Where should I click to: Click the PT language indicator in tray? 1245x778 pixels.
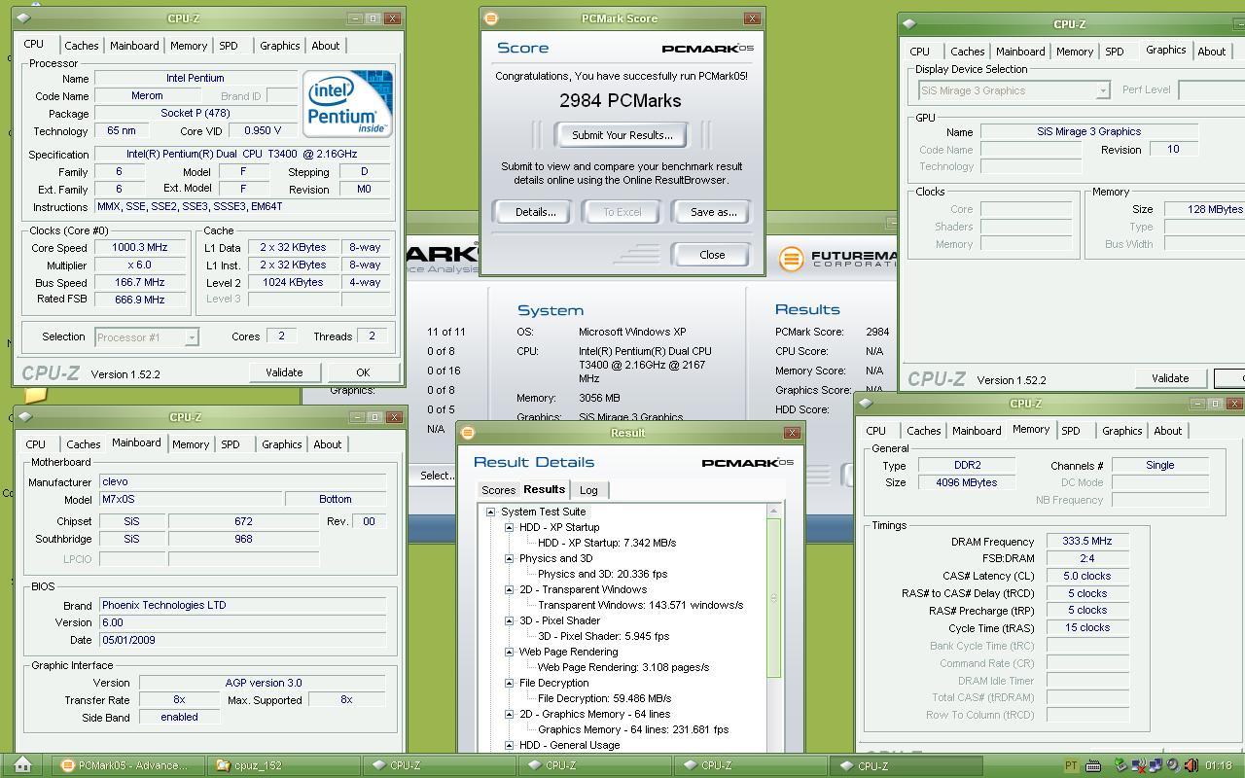pos(1071,765)
